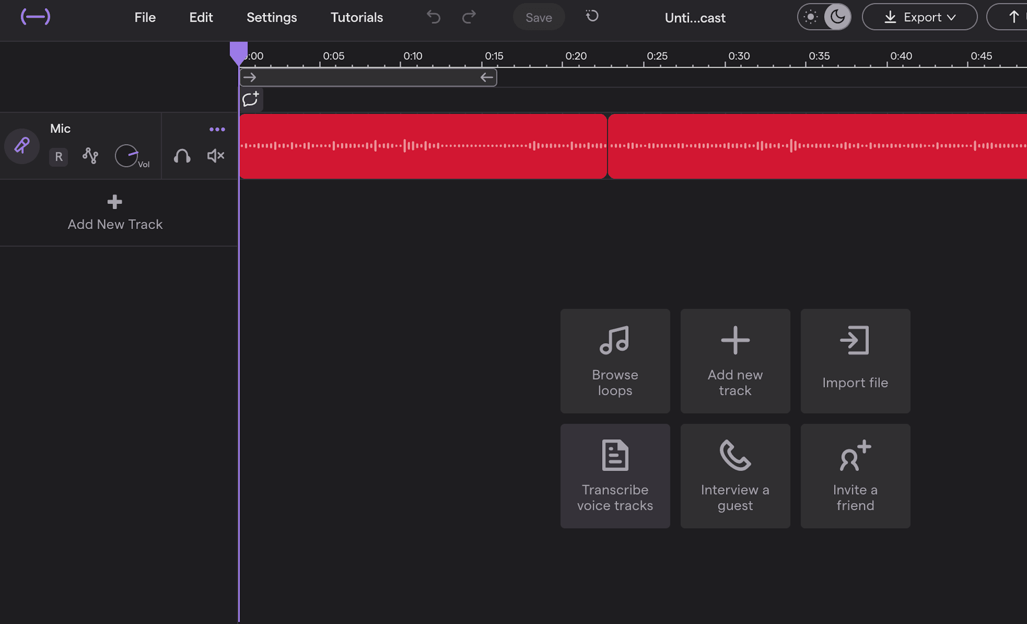Click Add New Track button
Viewport: 1027px width, 624px height.
[x=115, y=213]
